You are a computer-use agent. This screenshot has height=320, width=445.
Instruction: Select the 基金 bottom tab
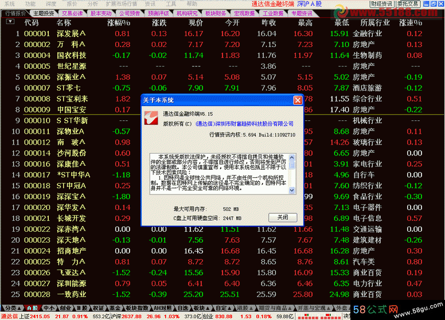(x=115, y=308)
